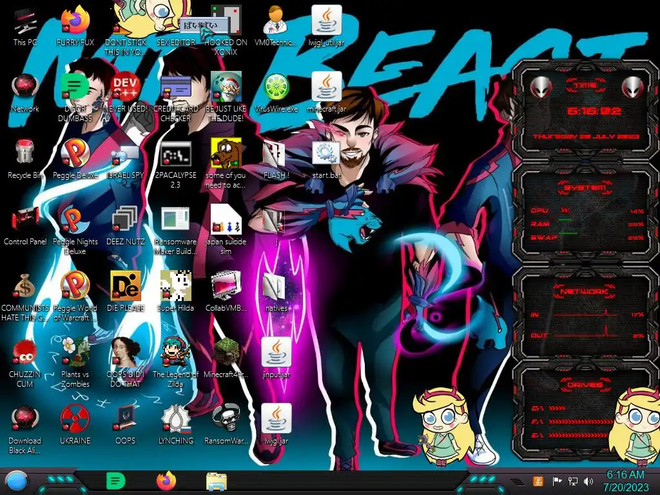Image resolution: width=660 pixels, height=495 pixels.
Task: Click the TIME gadget clock display
Action: [x=594, y=111]
